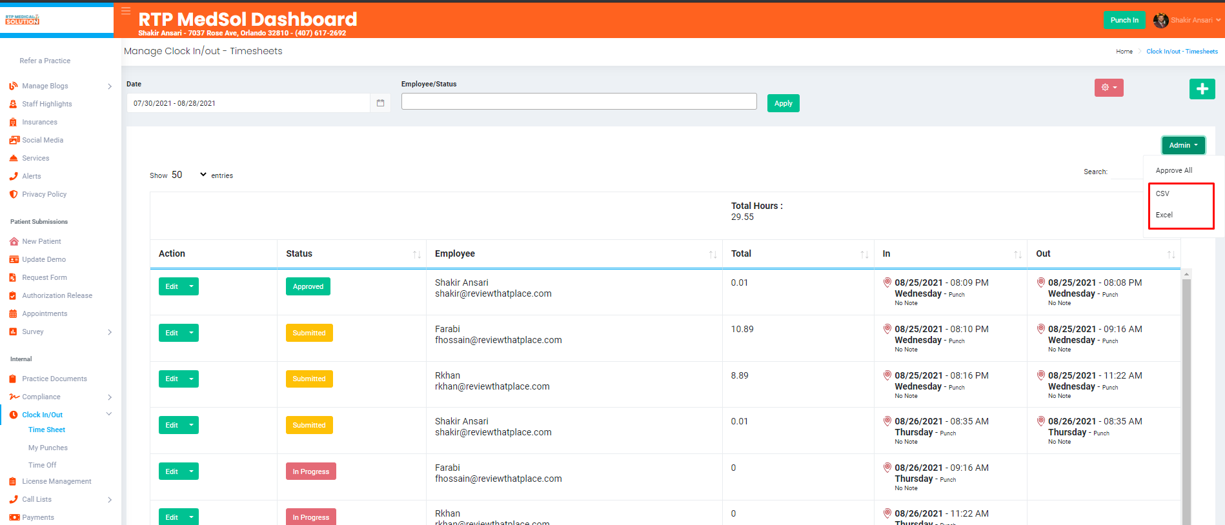The height and width of the screenshot is (525, 1225).
Task: Expand Survey submenu chevron
Action: click(x=110, y=332)
